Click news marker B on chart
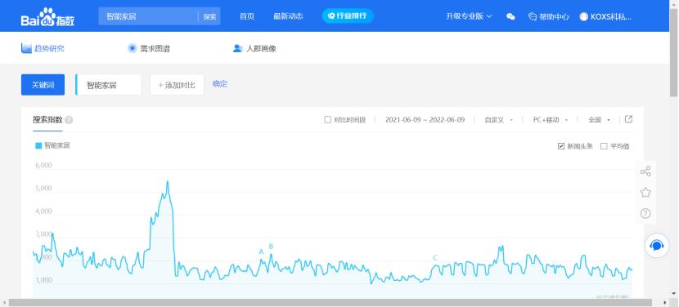Screen dimensions: 679x307 coord(271,247)
